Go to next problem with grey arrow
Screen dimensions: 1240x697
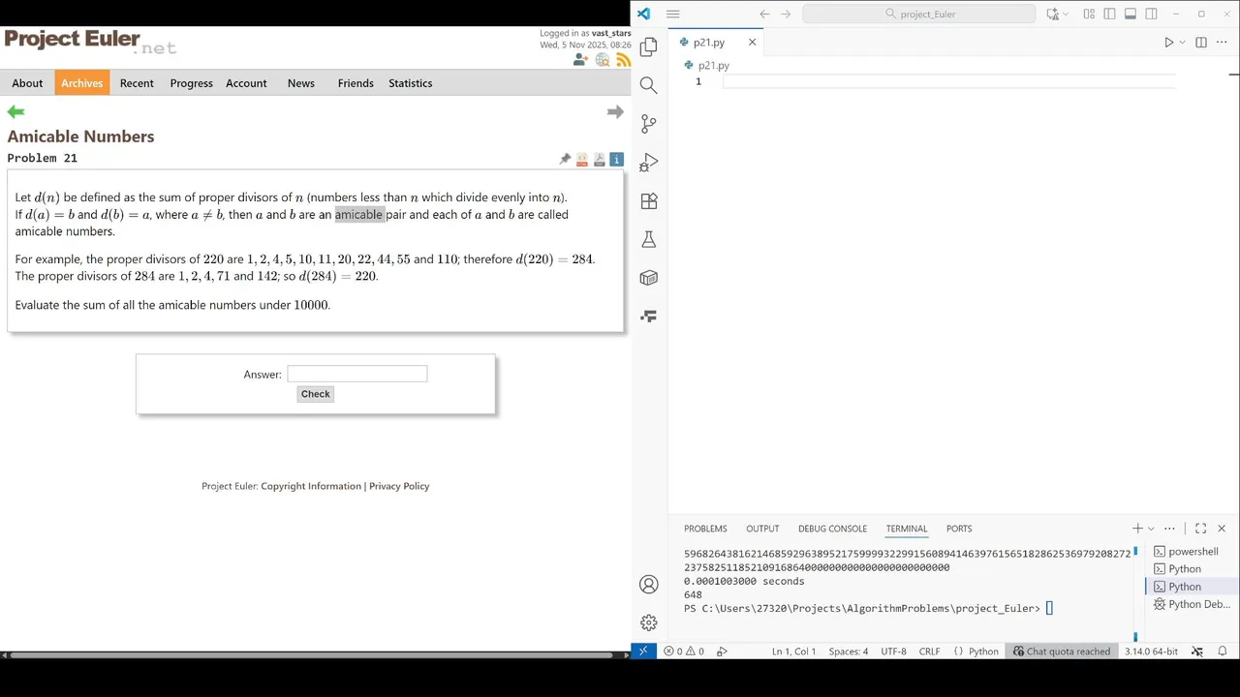point(615,112)
